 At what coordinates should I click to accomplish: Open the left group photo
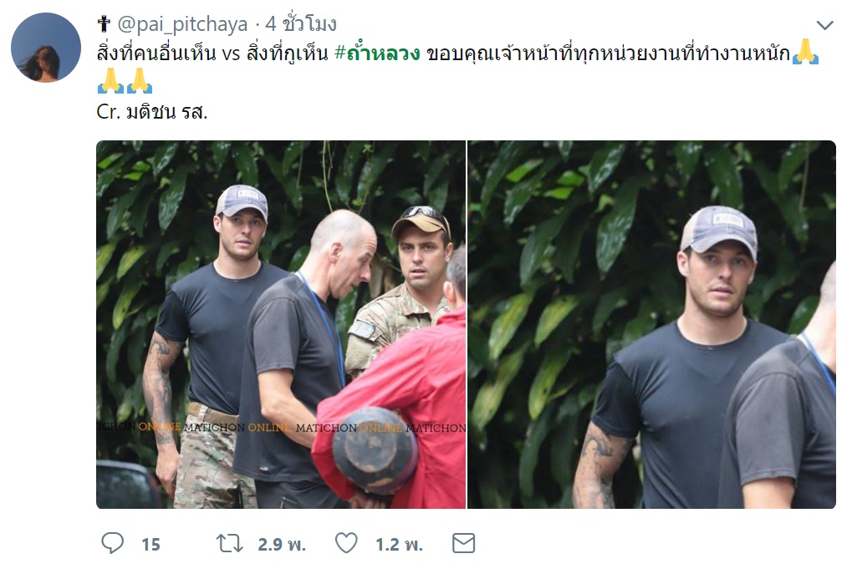pyautogui.click(x=281, y=325)
